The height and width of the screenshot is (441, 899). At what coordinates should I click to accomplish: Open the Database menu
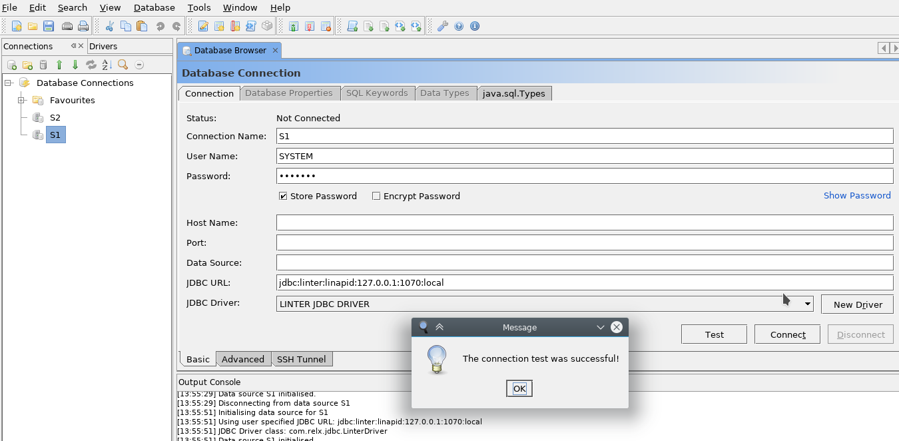[x=154, y=7]
